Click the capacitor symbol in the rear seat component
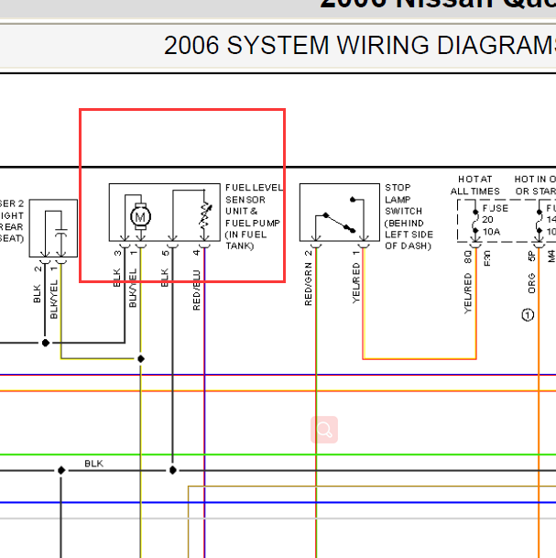The width and height of the screenshot is (556, 558). point(61,233)
